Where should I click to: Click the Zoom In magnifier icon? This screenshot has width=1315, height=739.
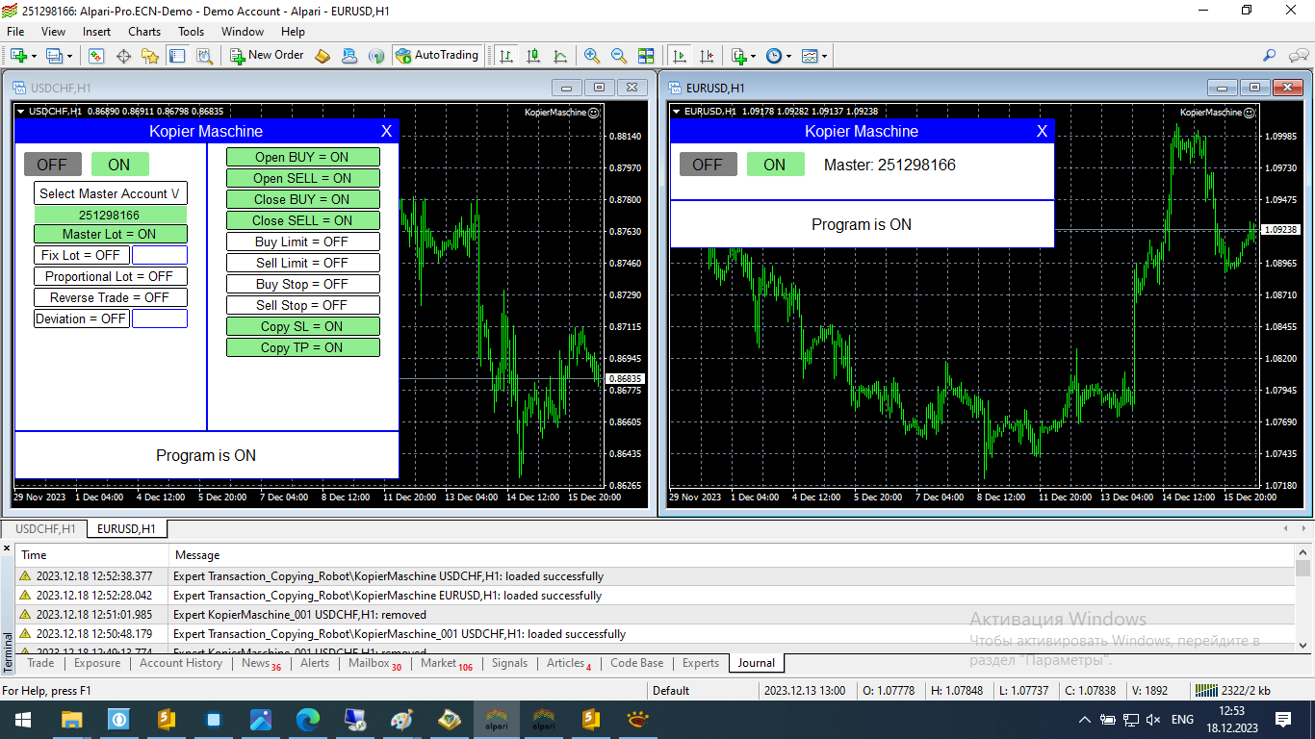click(592, 56)
